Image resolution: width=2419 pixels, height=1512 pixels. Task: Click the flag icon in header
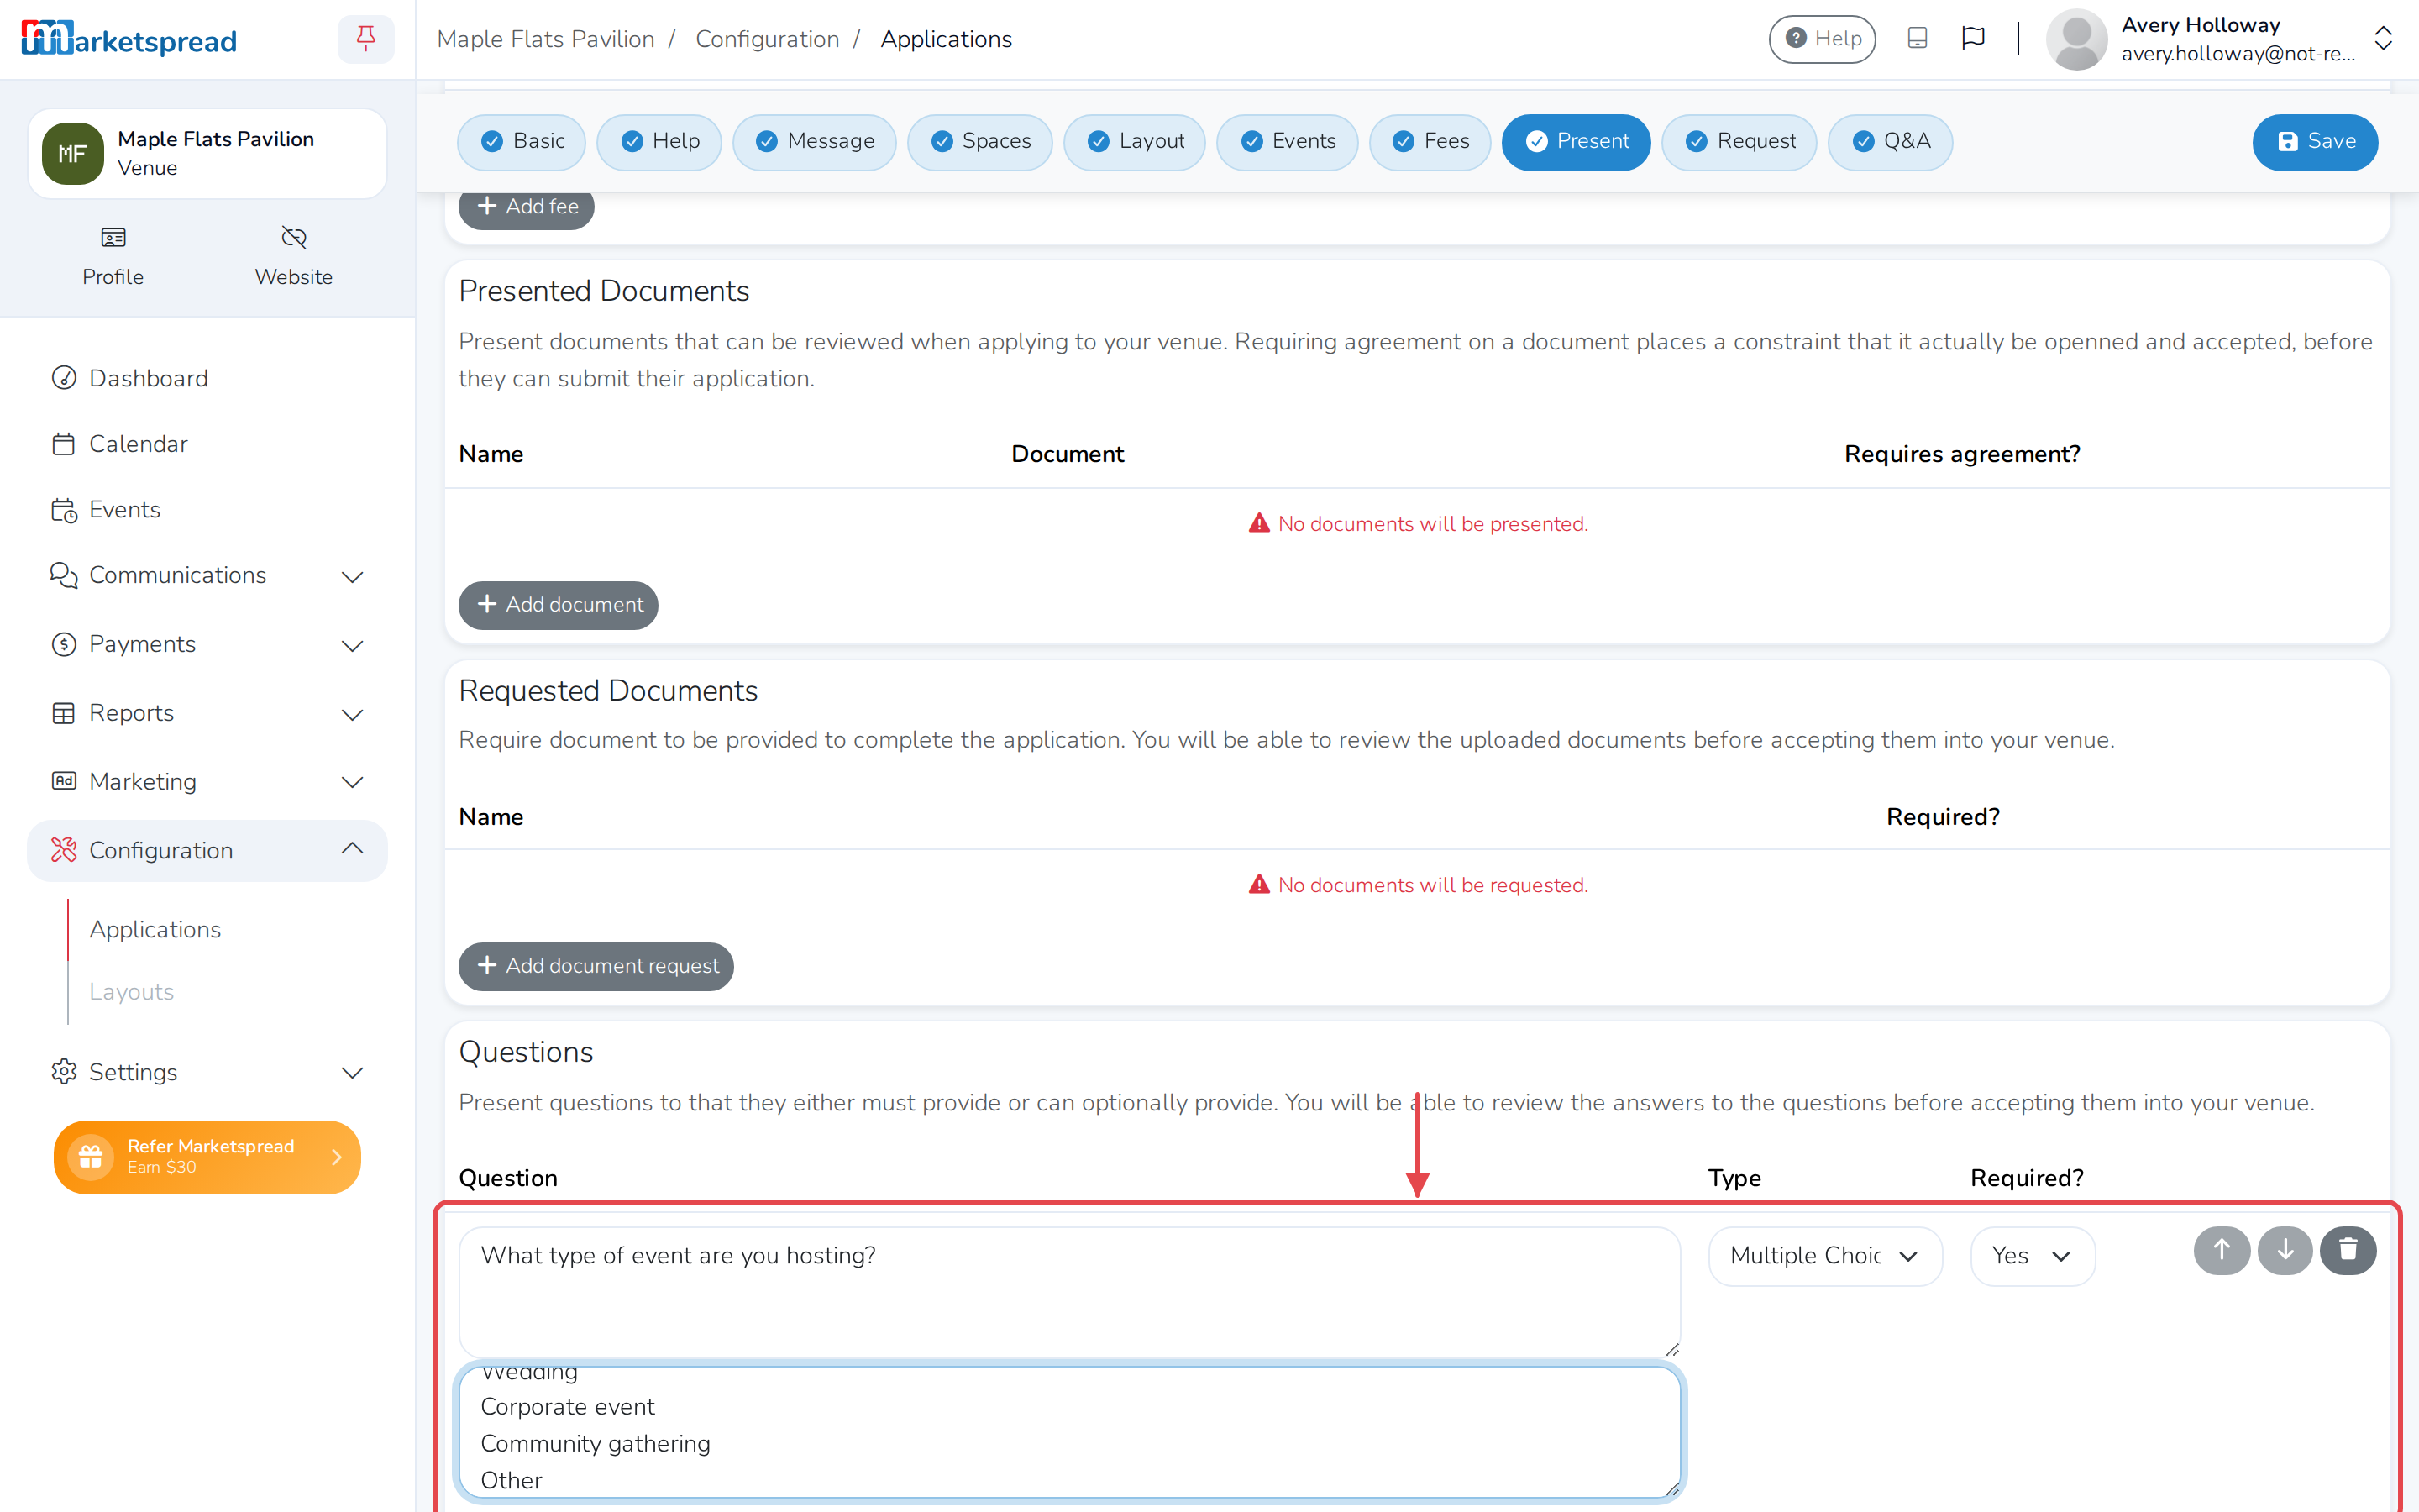pos(1972,38)
